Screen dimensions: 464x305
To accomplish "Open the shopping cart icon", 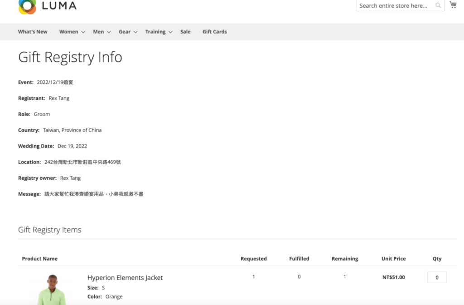I will click(453, 5).
